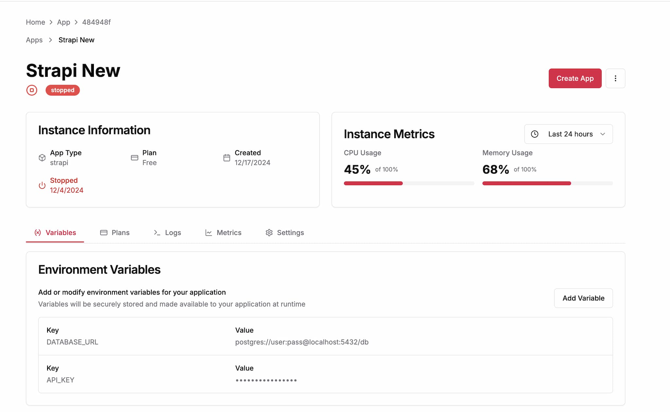Click the strapi app type value
This screenshot has width=670, height=412.
59,163
